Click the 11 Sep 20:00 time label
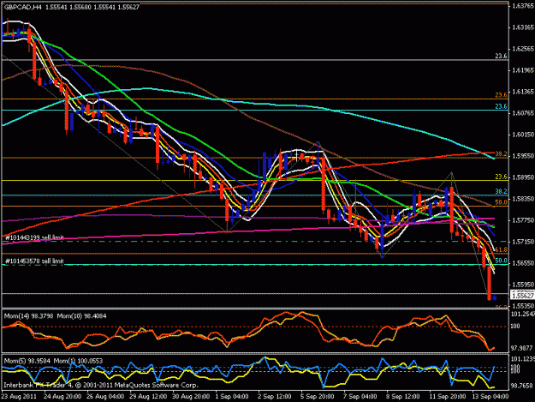This screenshot has width=535, height=402. click(448, 397)
